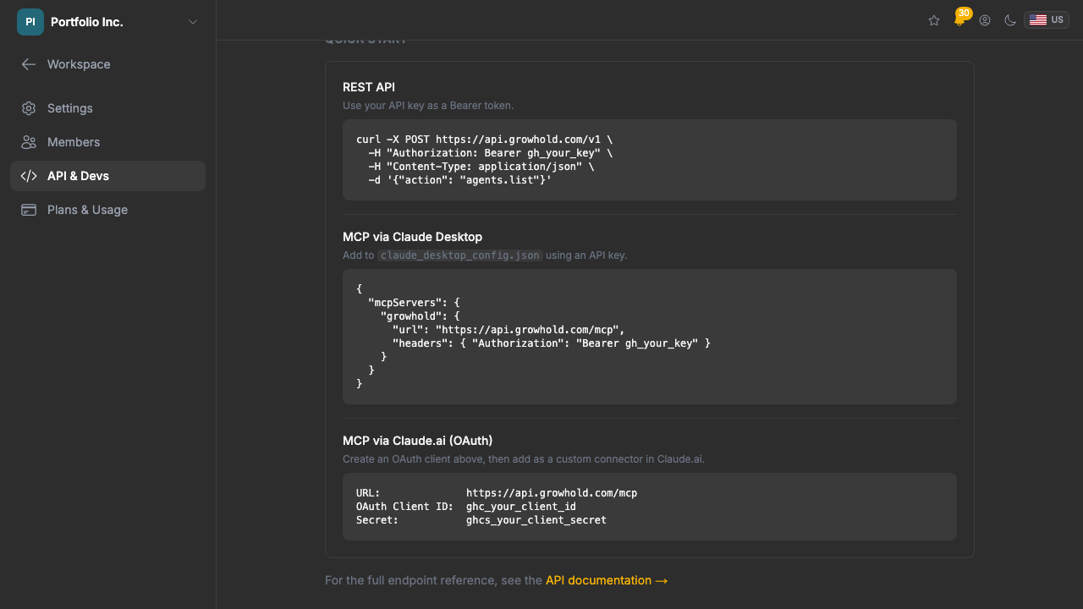This screenshot has width=1083, height=609.
Task: Click the "url" line in JSON config
Action: [509, 329]
